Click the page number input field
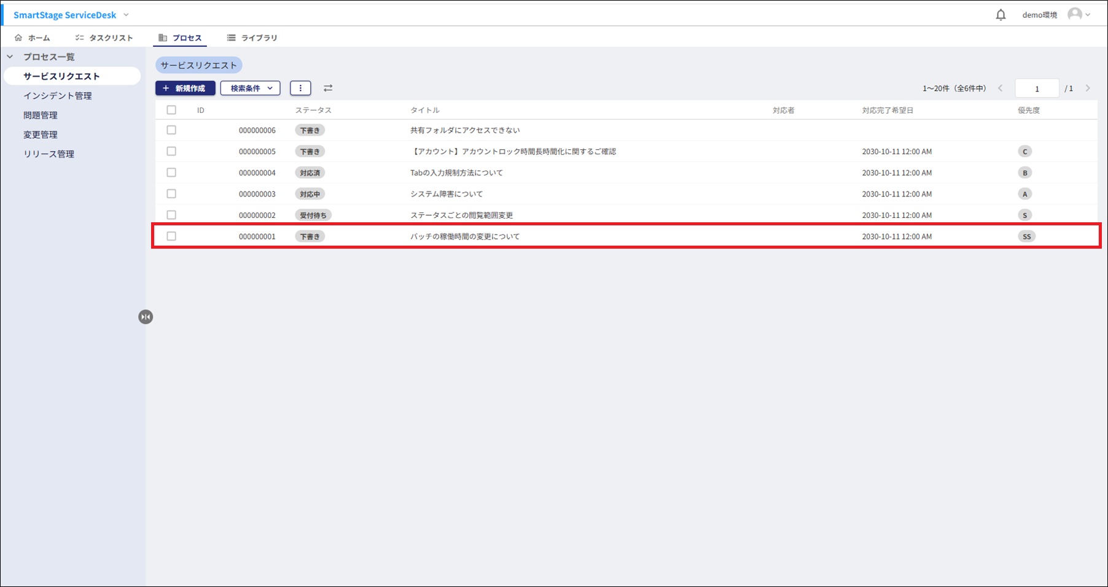1108x587 pixels. (1037, 88)
